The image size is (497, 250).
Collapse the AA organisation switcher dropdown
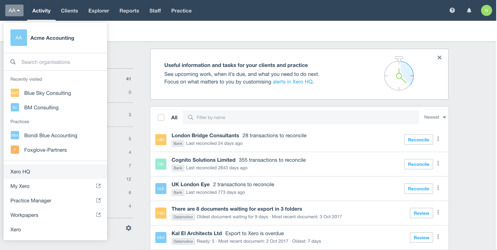(x=14, y=10)
